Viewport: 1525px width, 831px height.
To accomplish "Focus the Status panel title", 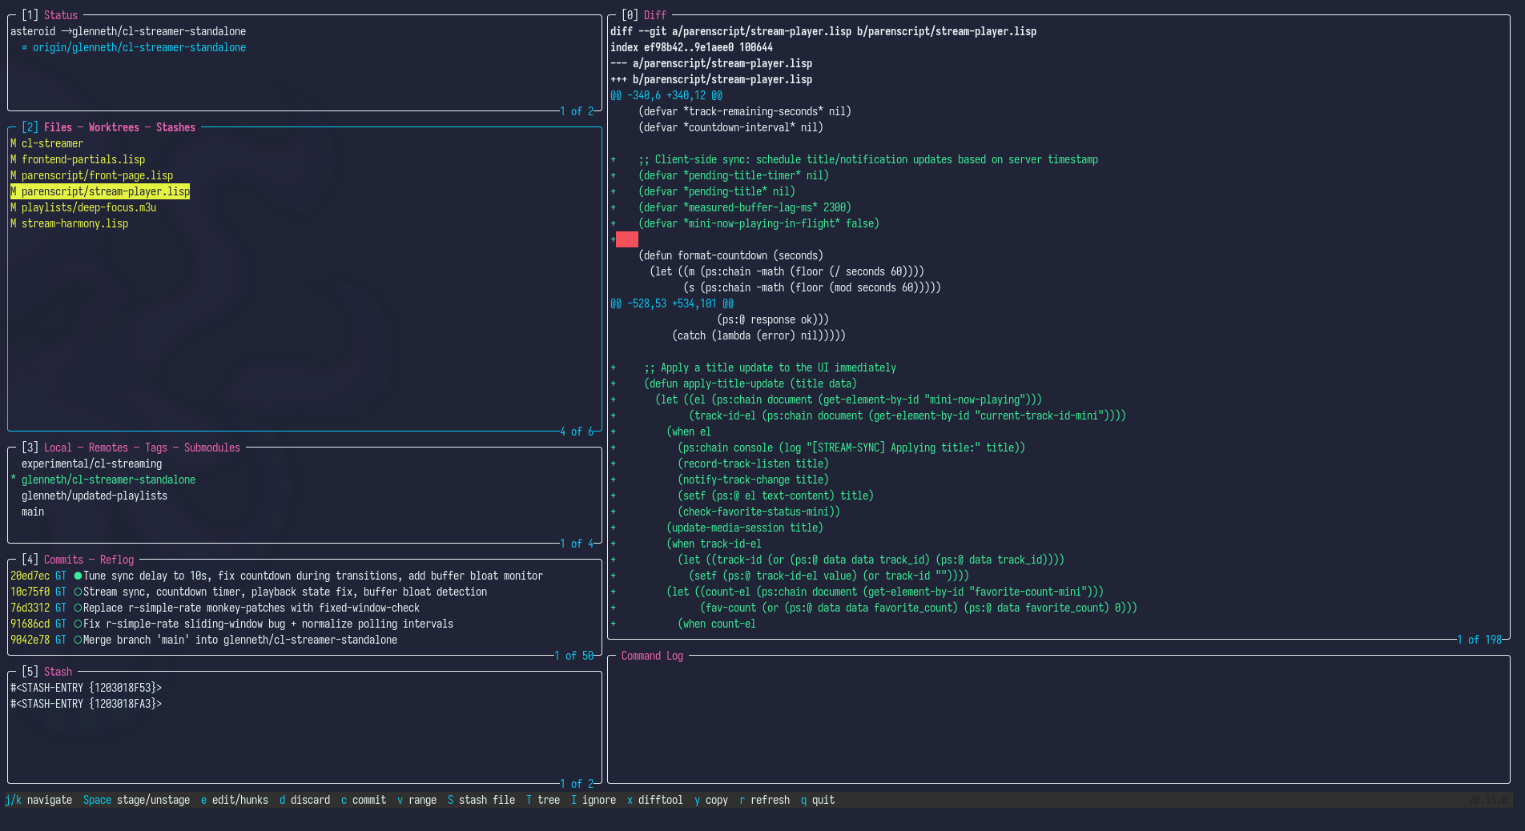I will click(61, 15).
